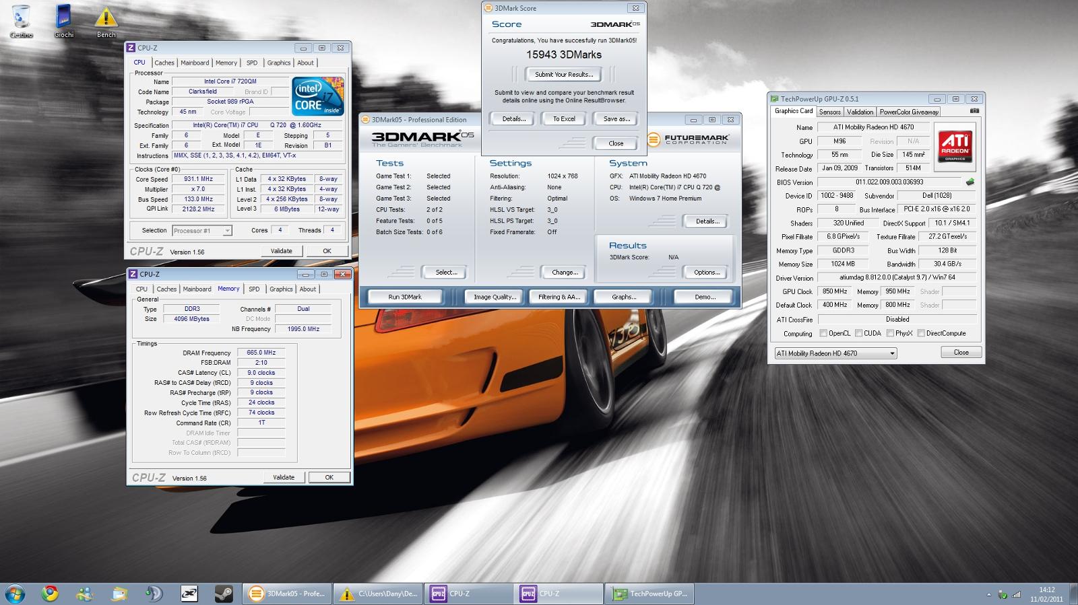Toggle the DirectCompute checkbox in GPU-Z
The height and width of the screenshot is (605, 1078).
click(920, 333)
